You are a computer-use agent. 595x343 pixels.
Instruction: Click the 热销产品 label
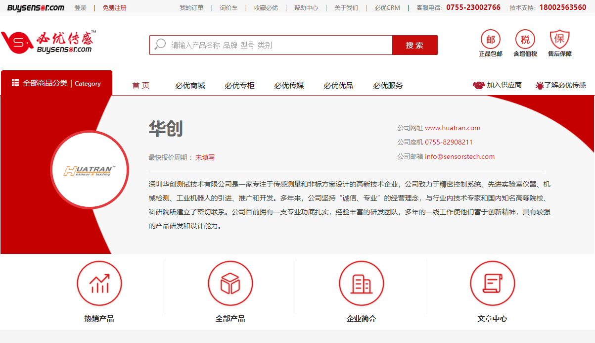tap(99, 319)
